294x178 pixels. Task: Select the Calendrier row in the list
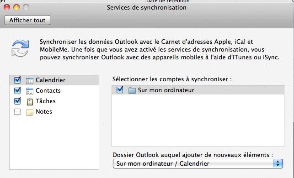coord(54,80)
